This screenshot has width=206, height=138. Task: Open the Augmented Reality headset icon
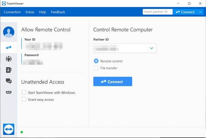(x=9, y=92)
